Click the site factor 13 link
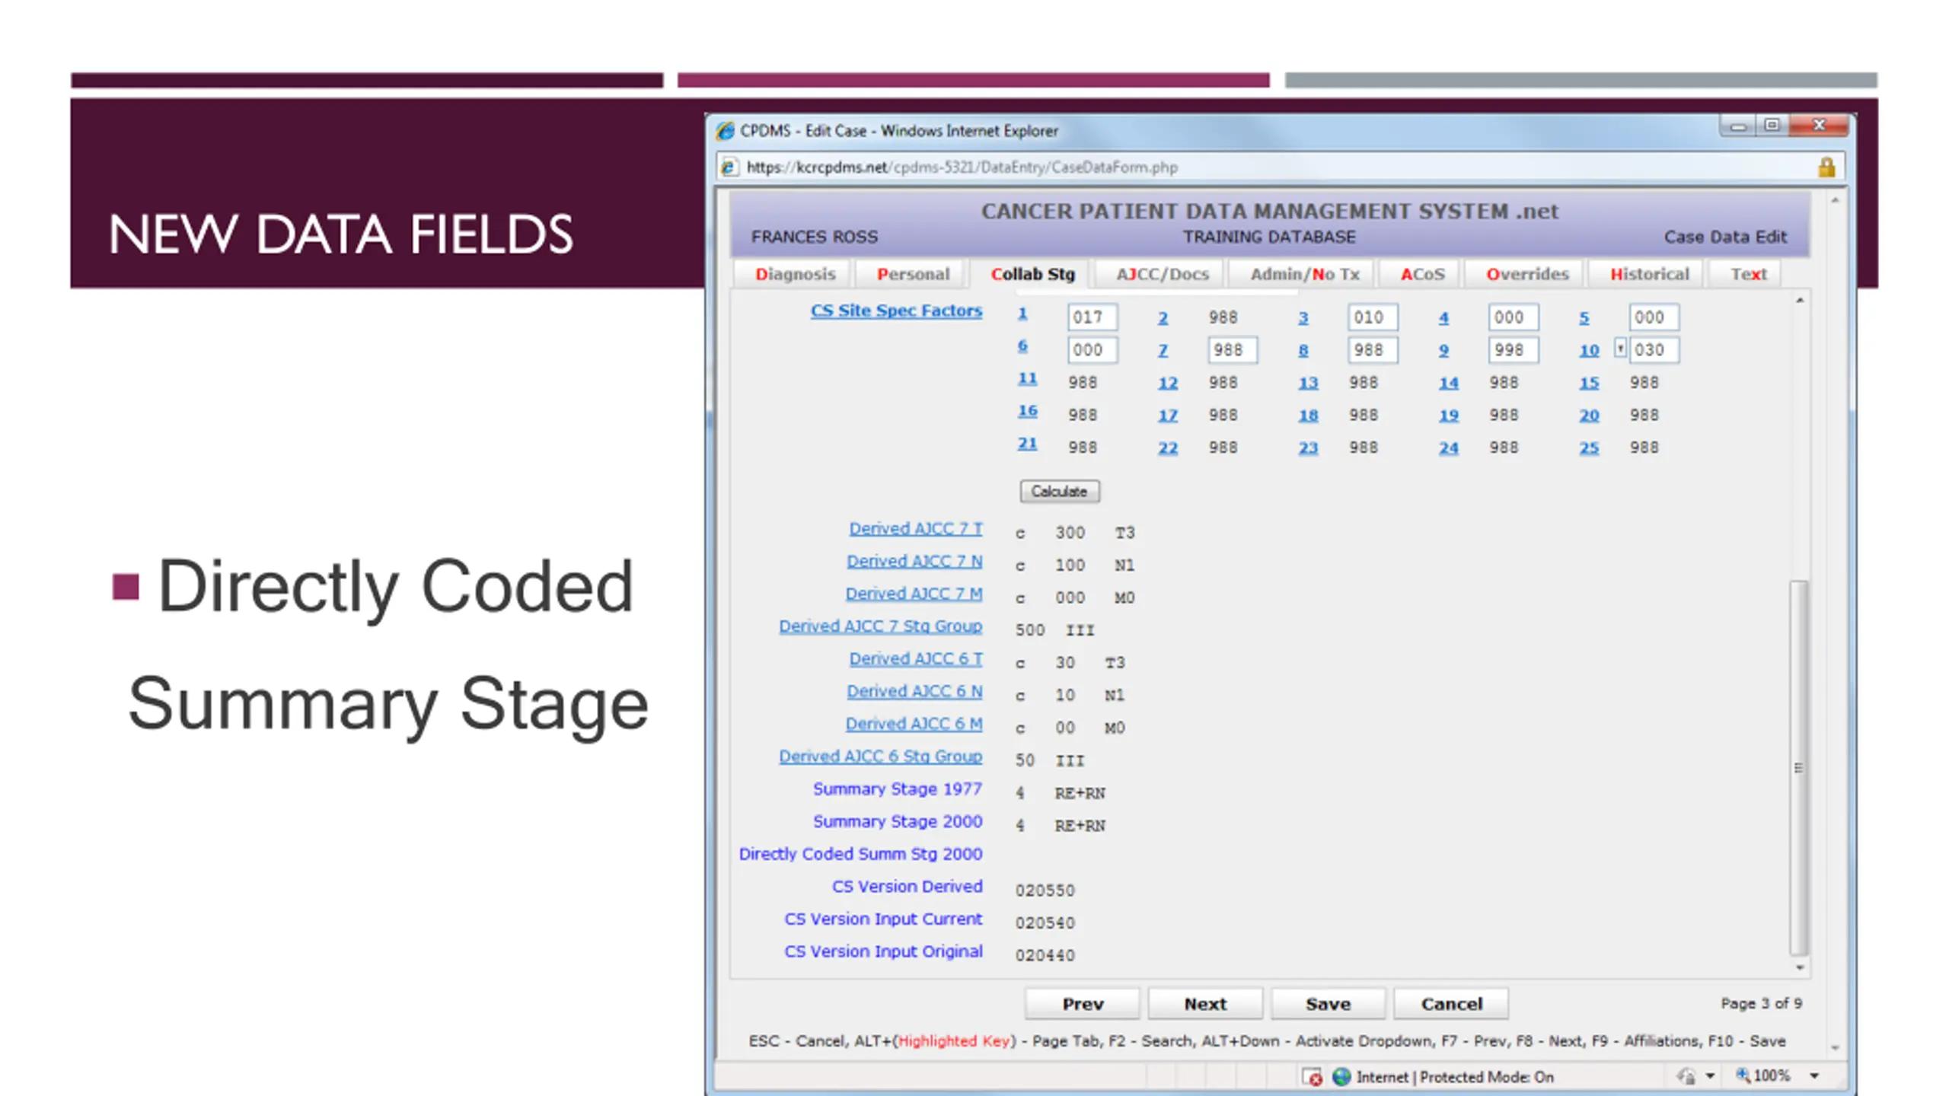The width and height of the screenshot is (1949, 1096). [1308, 383]
